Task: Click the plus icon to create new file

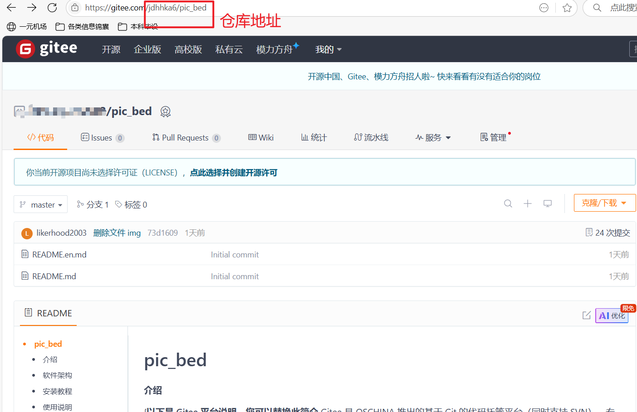Action: coord(528,204)
